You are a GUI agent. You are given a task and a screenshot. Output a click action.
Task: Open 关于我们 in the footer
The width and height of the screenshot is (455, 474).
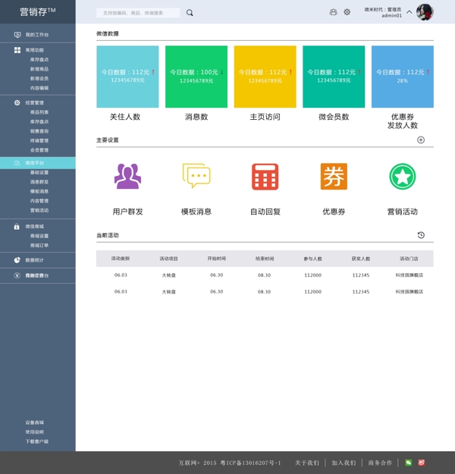tap(307, 463)
